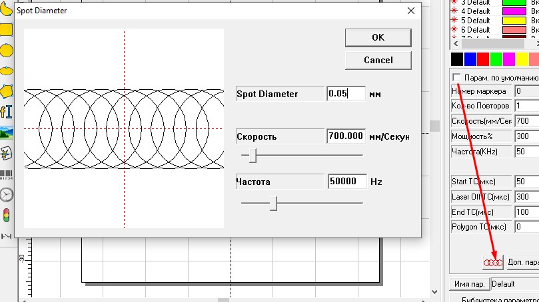Activate the text insertion tool

6,110
